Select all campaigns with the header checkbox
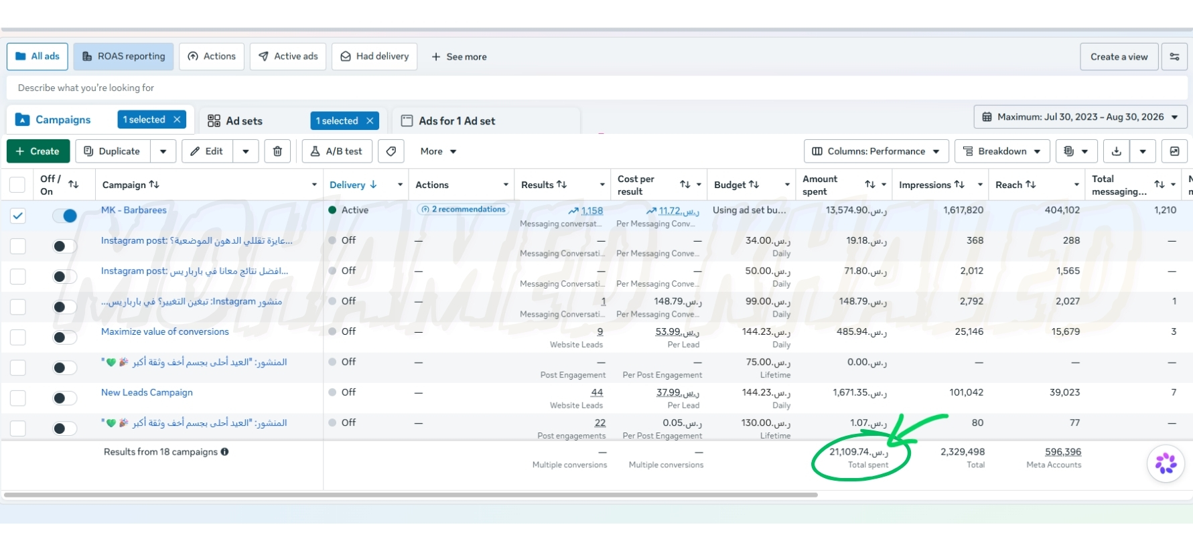This screenshot has height=551, width=1193. [x=18, y=185]
